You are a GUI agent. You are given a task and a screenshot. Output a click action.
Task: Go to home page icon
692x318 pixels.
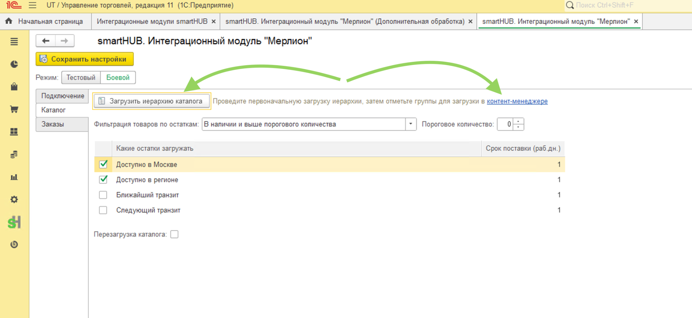point(9,21)
